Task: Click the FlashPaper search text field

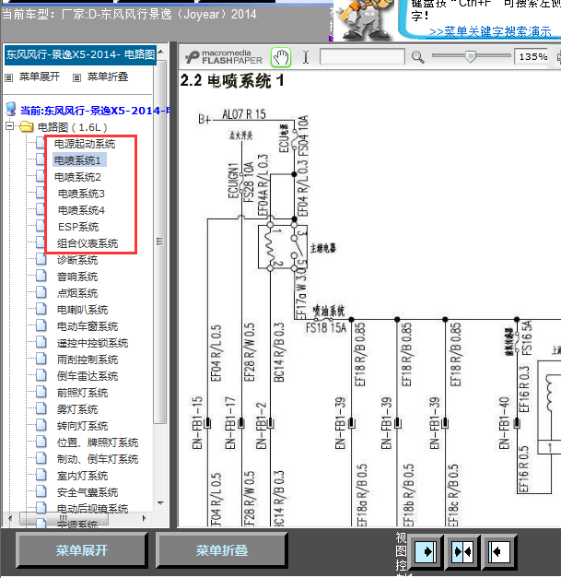Action: click(362, 57)
